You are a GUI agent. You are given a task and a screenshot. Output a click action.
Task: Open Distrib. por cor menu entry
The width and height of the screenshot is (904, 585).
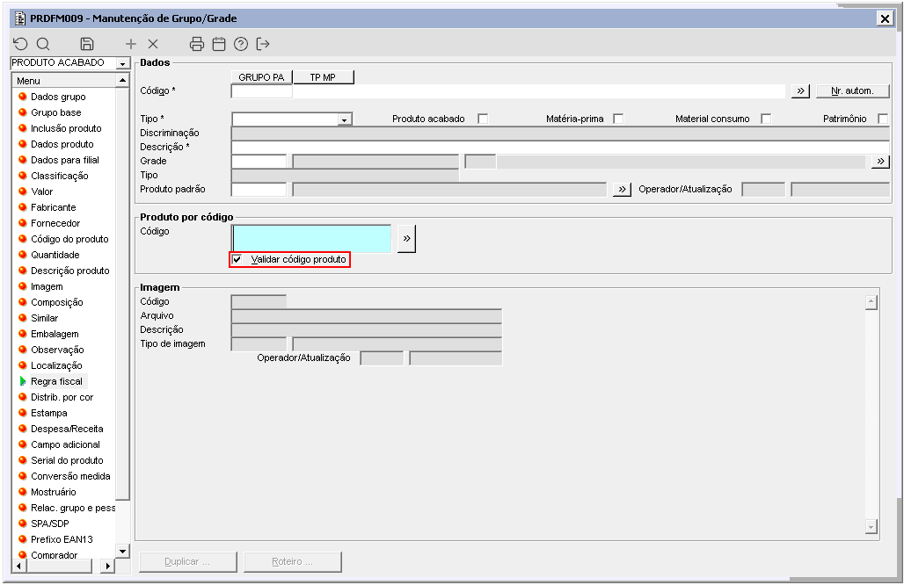[62, 397]
